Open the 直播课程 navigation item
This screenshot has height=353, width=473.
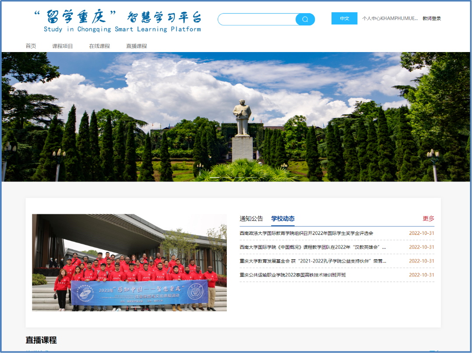click(136, 45)
